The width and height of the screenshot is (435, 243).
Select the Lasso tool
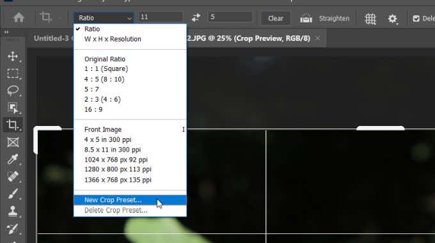click(x=13, y=91)
